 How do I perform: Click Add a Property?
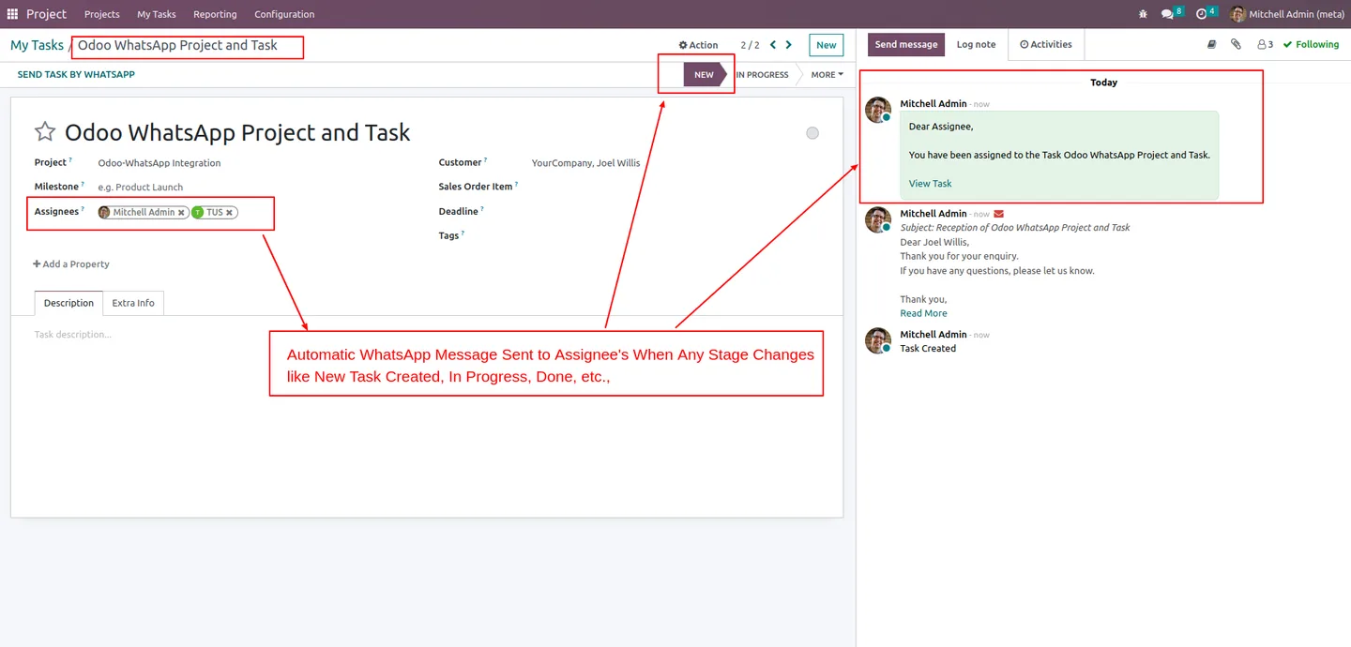click(71, 264)
